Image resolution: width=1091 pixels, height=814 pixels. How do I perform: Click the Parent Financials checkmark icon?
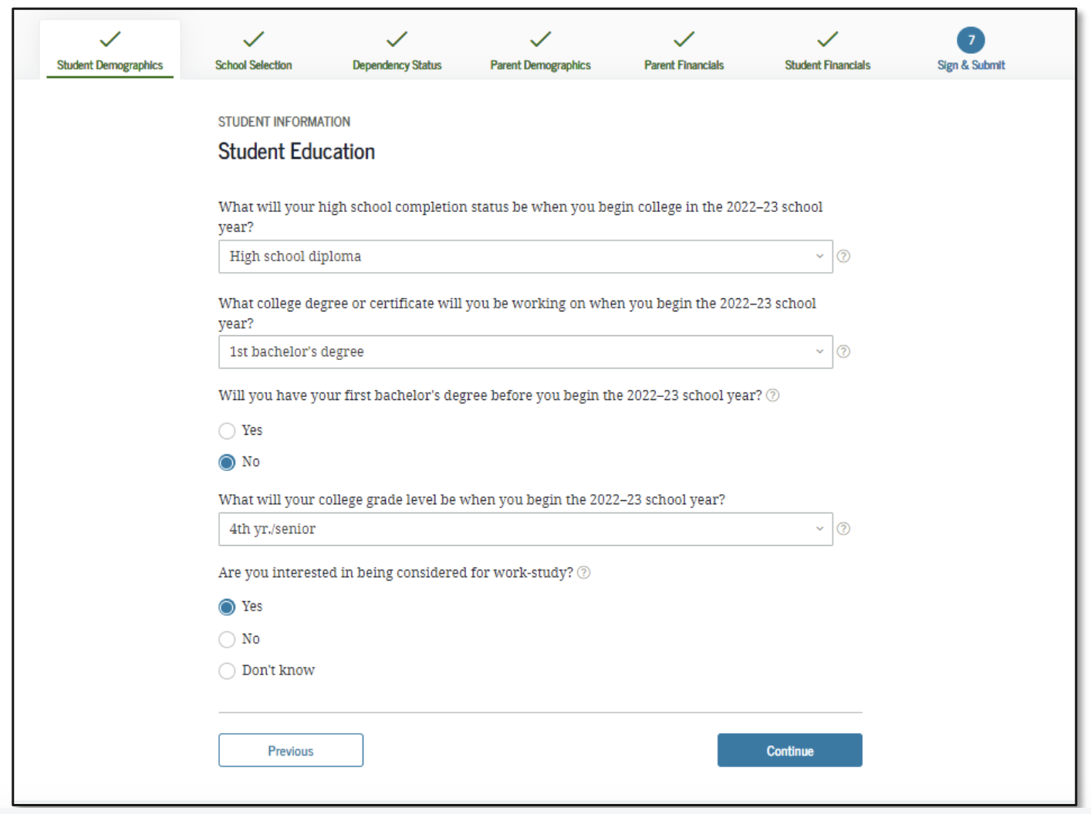(684, 39)
